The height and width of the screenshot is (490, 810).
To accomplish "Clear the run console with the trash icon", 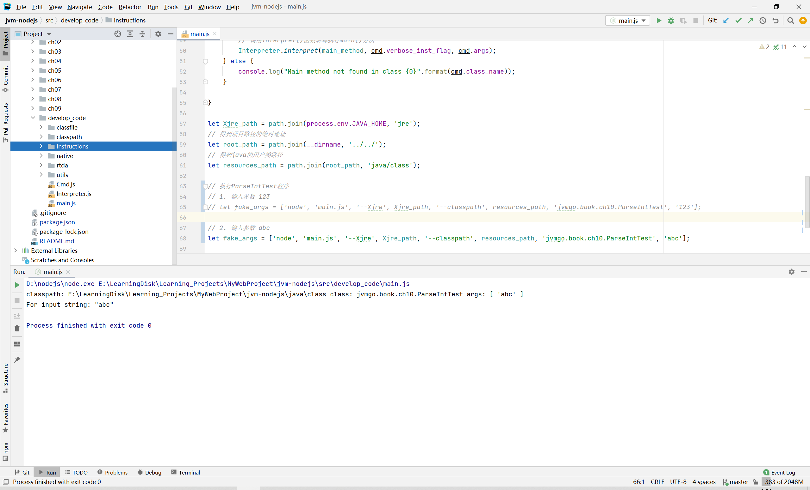I will tap(17, 328).
